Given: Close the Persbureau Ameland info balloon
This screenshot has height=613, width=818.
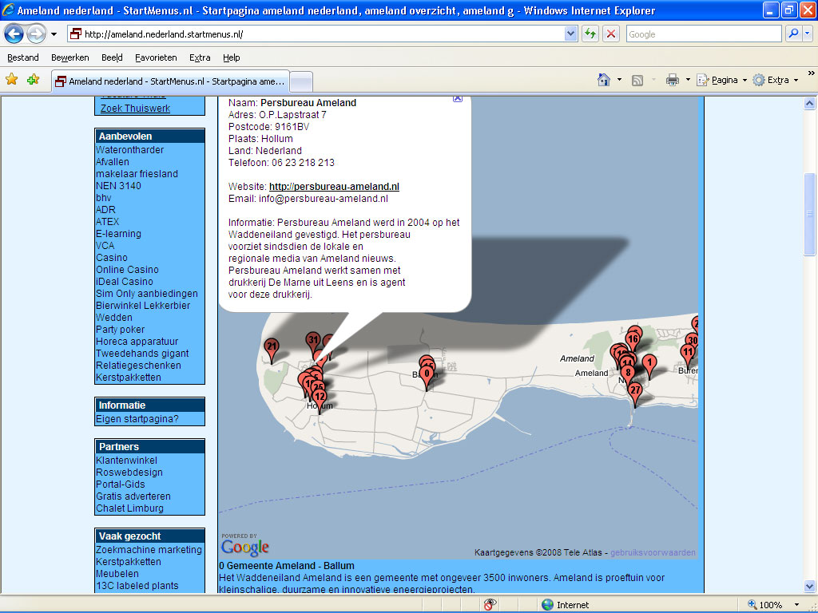Looking at the screenshot, I should tap(458, 98).
